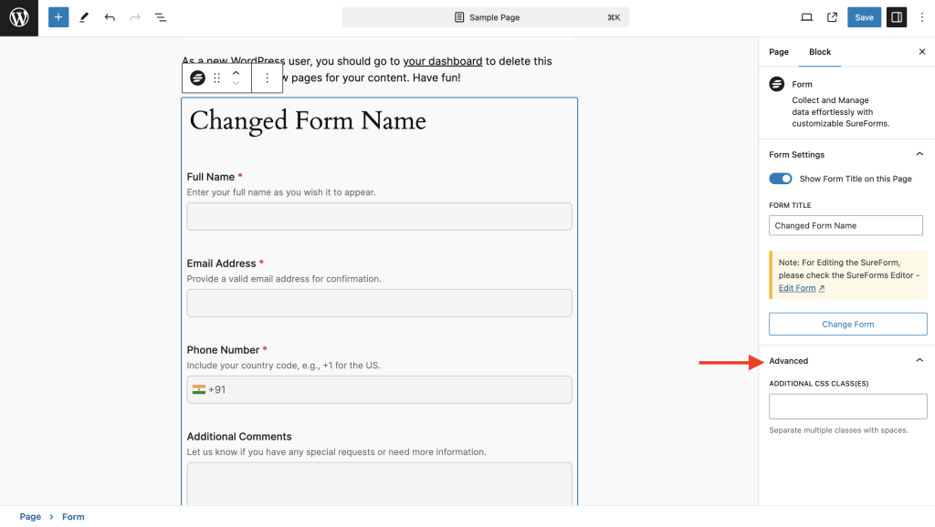The width and height of the screenshot is (935, 527).
Task: Disable Show Form Title on this Page
Action: [x=780, y=179]
